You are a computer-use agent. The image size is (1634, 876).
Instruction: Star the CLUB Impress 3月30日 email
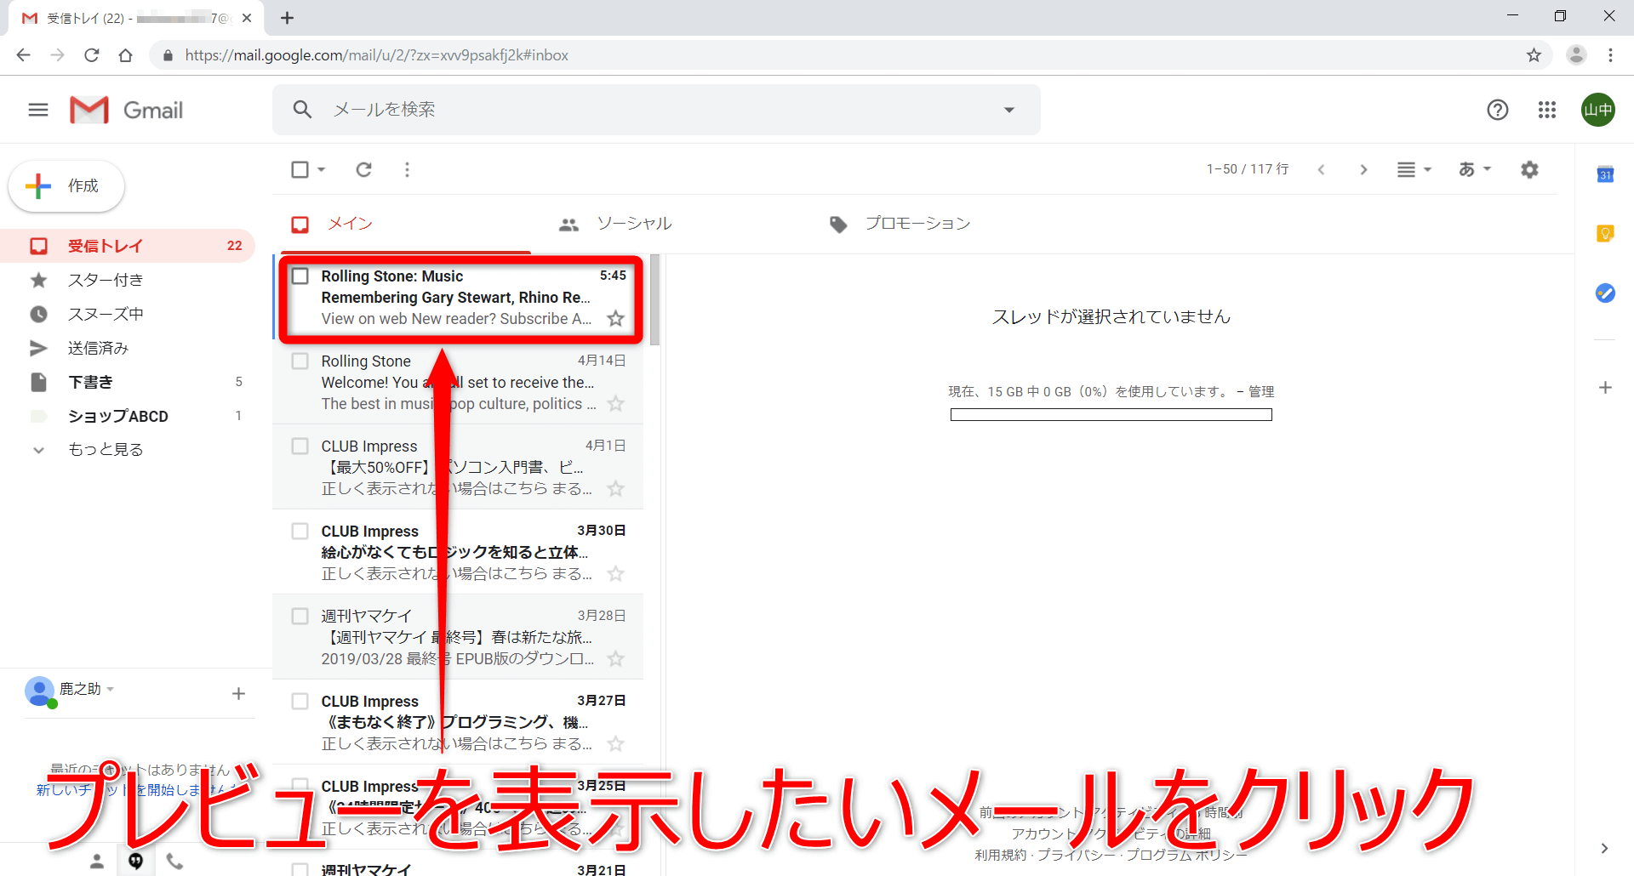(x=615, y=574)
